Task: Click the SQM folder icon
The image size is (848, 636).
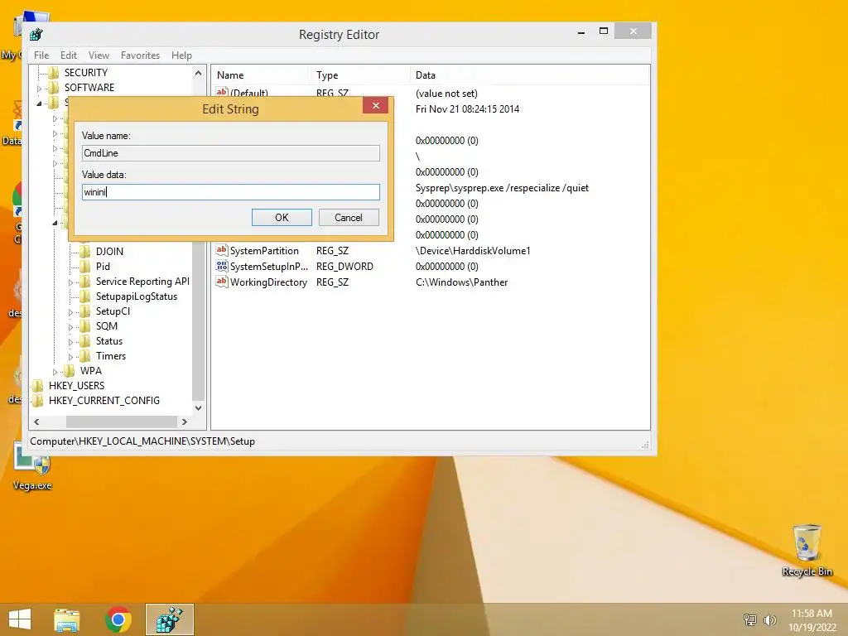Action: [85, 326]
